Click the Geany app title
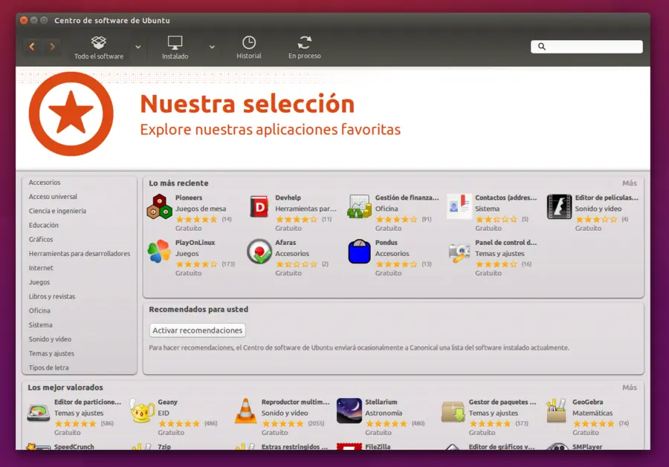Viewport: 669px width, 467px height. pyautogui.click(x=167, y=402)
